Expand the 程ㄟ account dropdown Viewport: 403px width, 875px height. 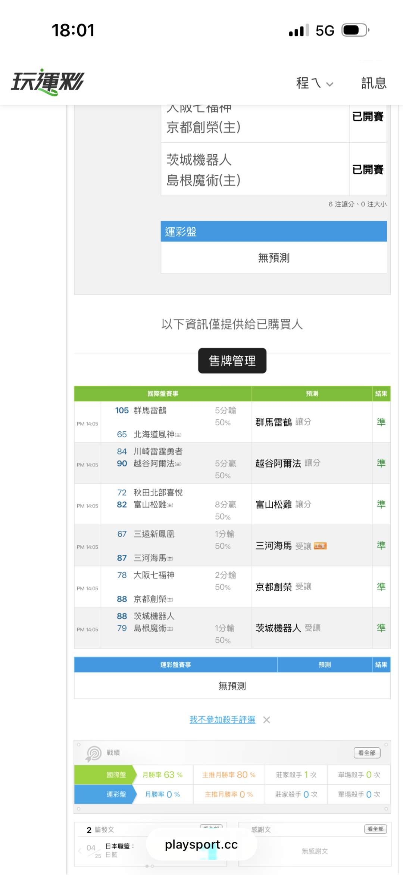pyautogui.click(x=314, y=83)
